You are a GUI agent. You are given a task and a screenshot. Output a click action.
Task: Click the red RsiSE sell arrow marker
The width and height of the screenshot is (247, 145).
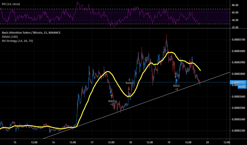tap(129, 88)
